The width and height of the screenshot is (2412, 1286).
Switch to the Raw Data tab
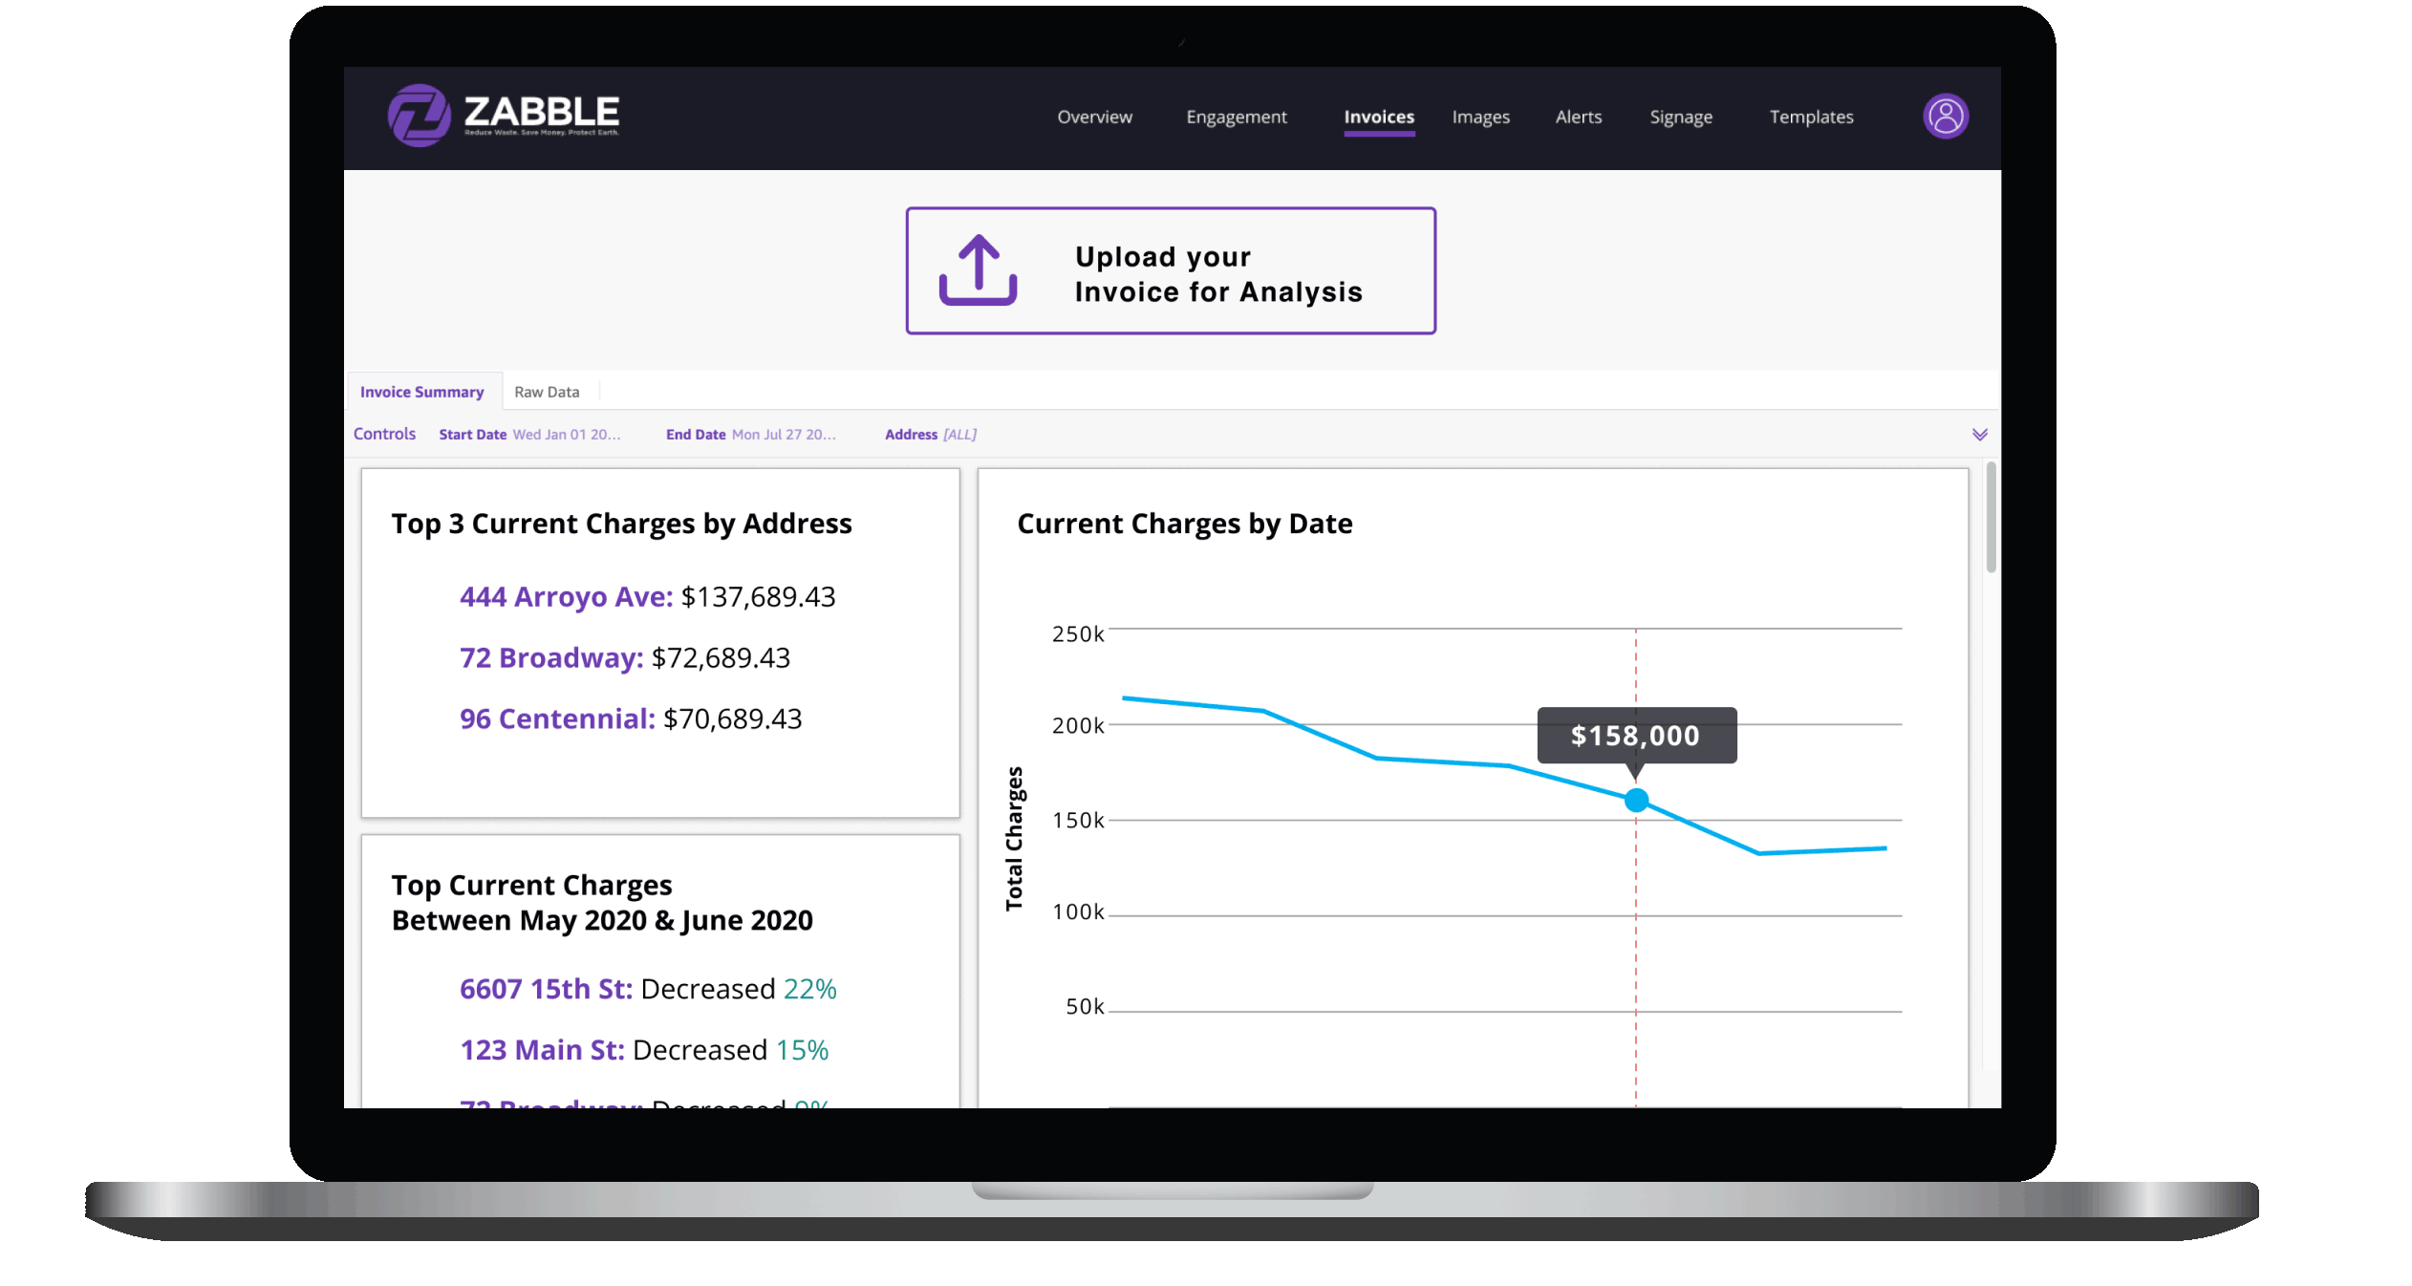tap(546, 391)
